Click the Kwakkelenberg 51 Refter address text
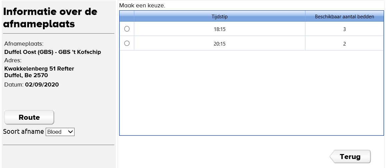The height and width of the screenshot is (168, 386). point(39,69)
